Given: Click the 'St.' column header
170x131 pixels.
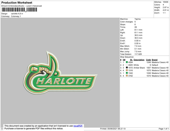Looking at the screenshot, I should click(x=131, y=60).
